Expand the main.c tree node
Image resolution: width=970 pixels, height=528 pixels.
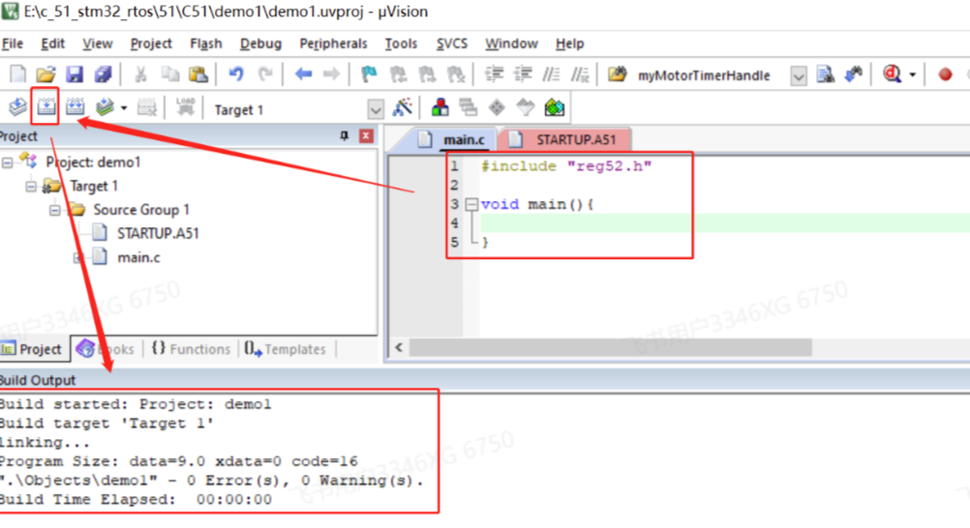[x=78, y=257]
